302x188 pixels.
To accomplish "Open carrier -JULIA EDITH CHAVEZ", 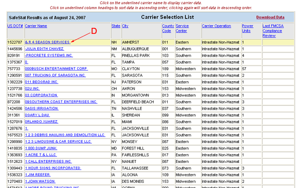I will [45, 49].
